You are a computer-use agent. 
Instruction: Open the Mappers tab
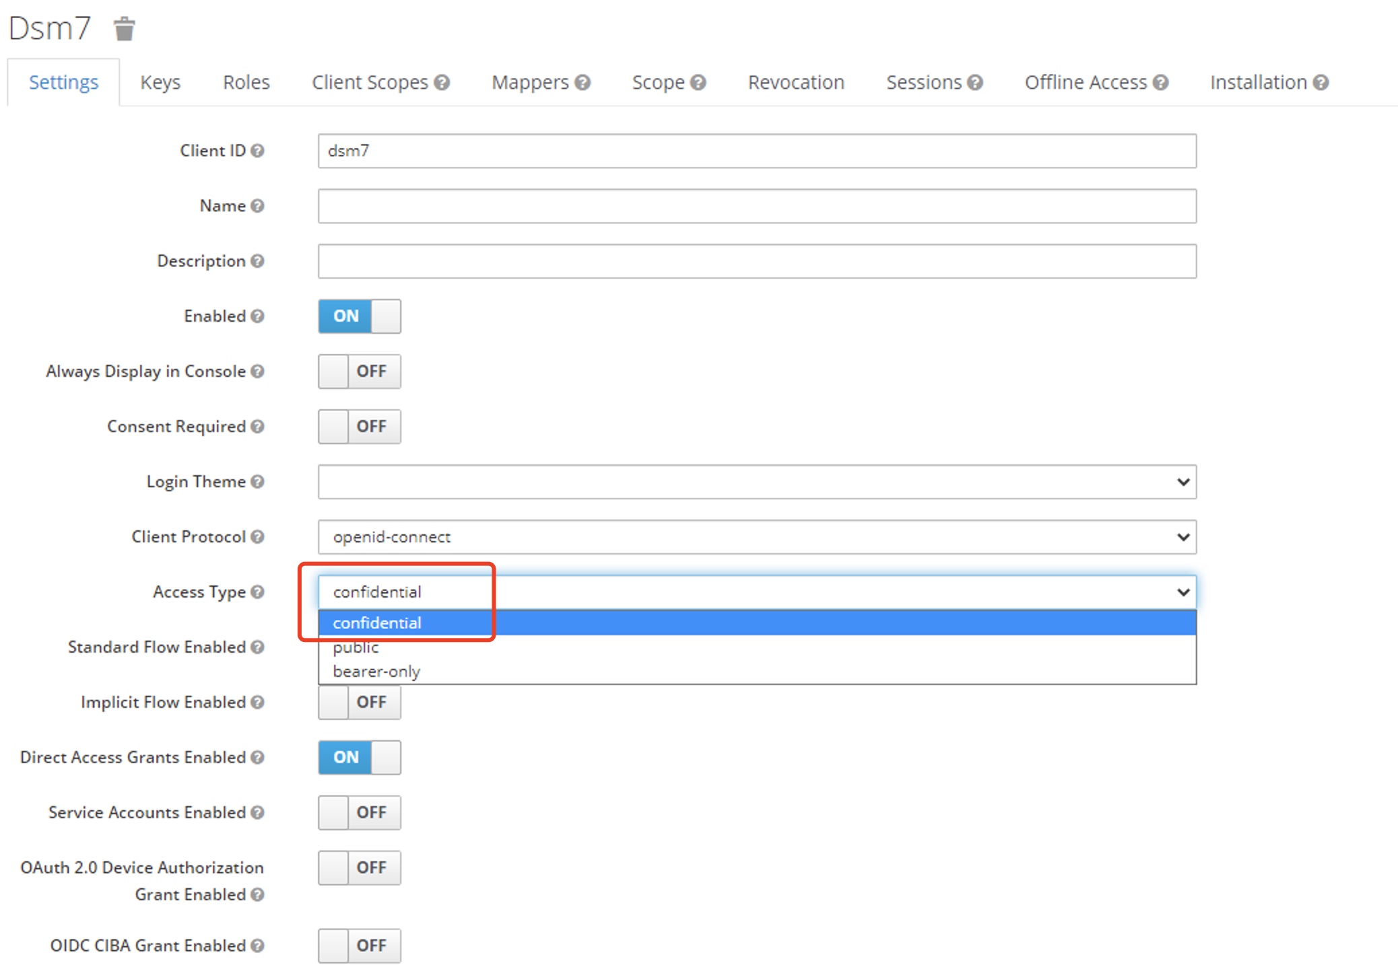coord(530,83)
